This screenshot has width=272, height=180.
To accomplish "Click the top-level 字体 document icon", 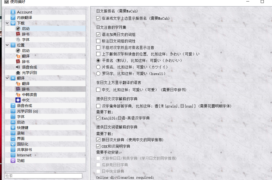I will coord(13,117).
